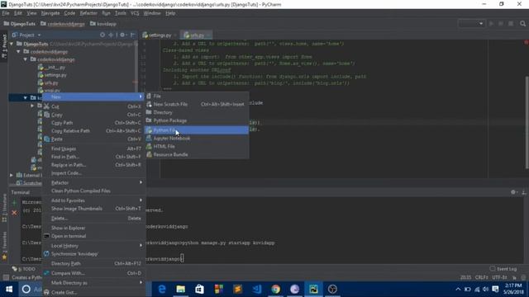Choose Compare With entry
Viewport: 529px width, 297px height.
tap(93, 273)
